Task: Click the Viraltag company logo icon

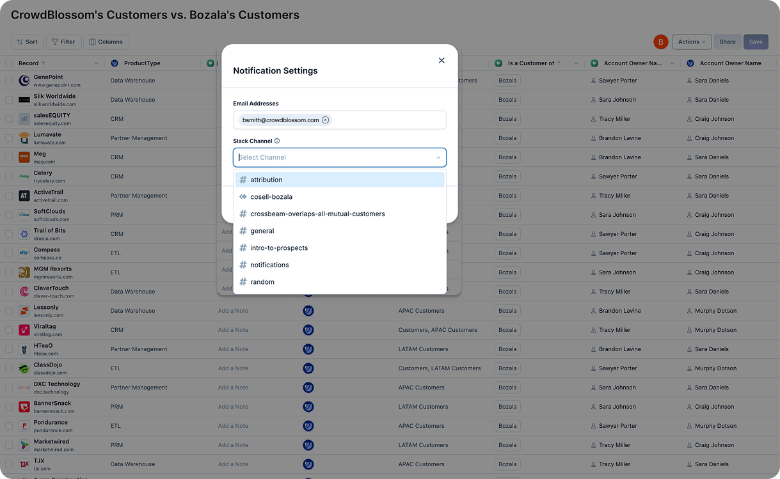Action: (x=24, y=330)
